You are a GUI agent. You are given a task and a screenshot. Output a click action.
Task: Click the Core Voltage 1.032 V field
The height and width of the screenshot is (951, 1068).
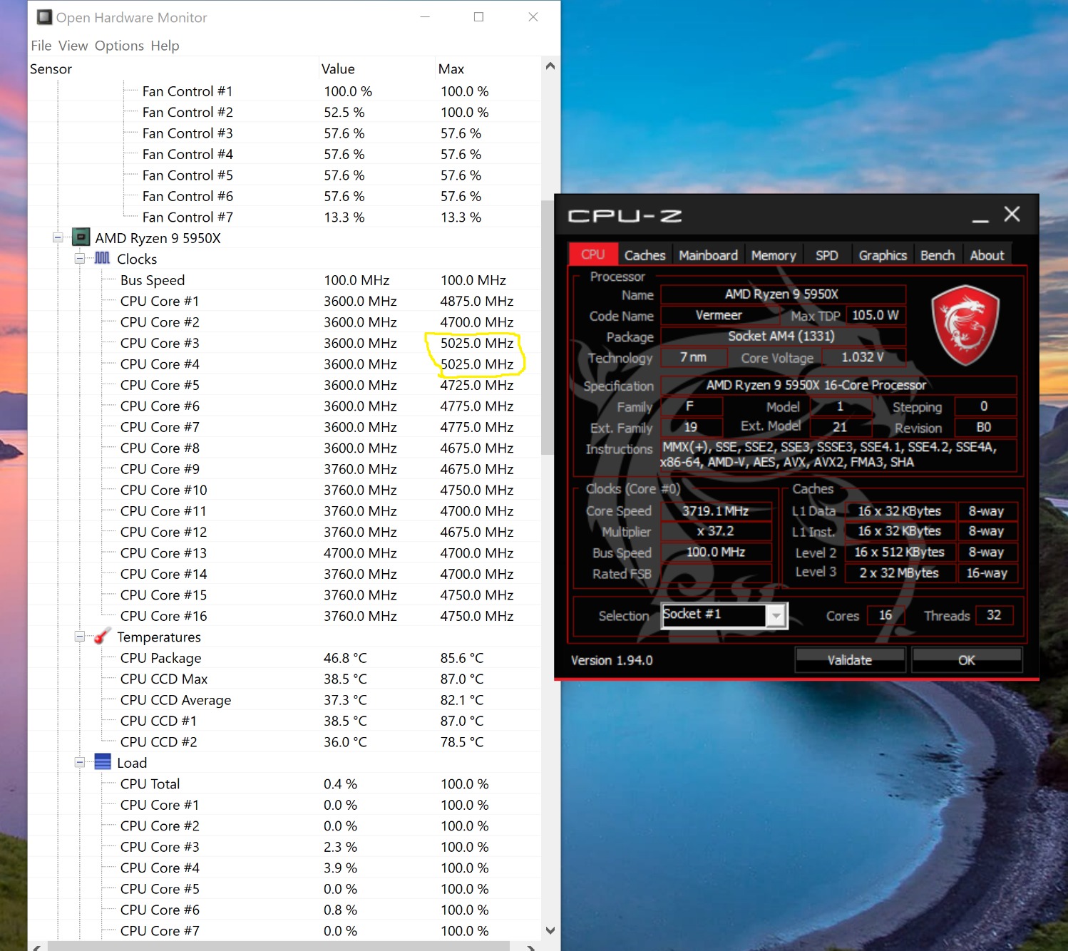(863, 357)
